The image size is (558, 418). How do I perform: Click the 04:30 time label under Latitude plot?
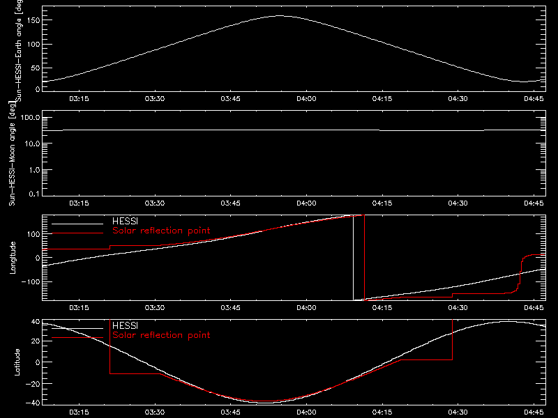click(x=458, y=412)
